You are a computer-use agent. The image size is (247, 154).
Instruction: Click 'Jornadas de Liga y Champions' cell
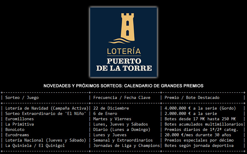(x=127, y=146)
